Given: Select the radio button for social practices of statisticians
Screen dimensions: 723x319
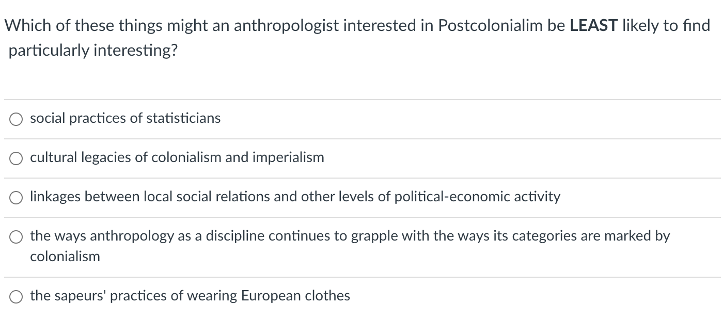Looking at the screenshot, I should [x=16, y=119].
